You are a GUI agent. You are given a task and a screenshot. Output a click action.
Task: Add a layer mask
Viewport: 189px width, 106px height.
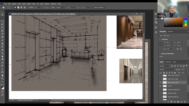(x=171, y=102)
